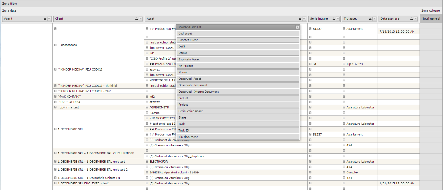Image resolution: width=443 pixels, height=190 pixels.
Task: Select the Cod asset field in Field List
Action: point(238,34)
